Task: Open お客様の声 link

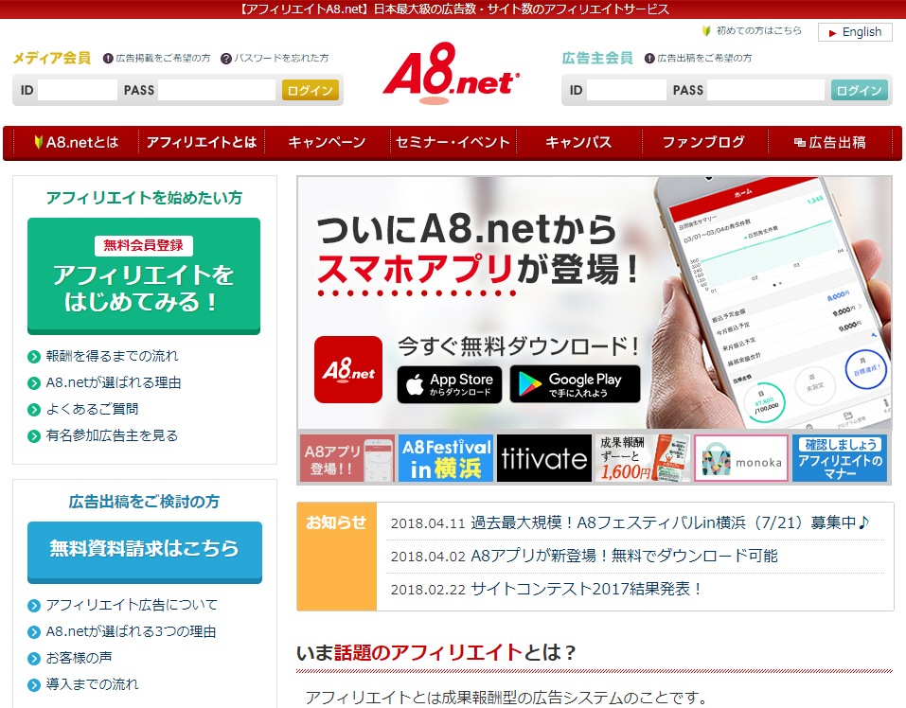Action: click(80, 659)
